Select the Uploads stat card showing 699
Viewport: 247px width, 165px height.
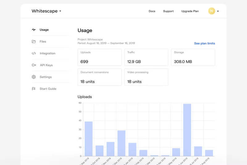[x=99, y=57]
